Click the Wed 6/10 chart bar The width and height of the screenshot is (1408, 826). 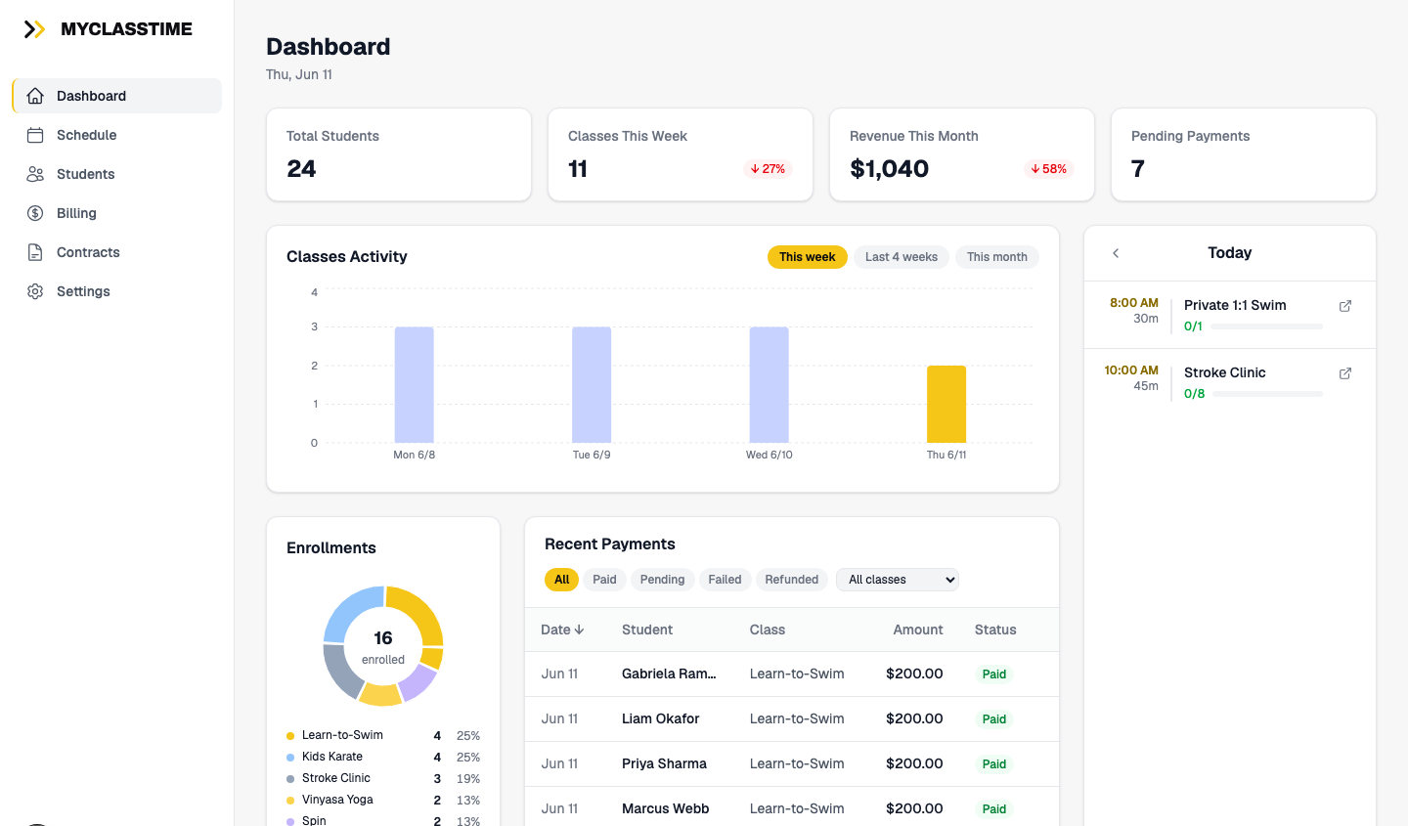[770, 385]
